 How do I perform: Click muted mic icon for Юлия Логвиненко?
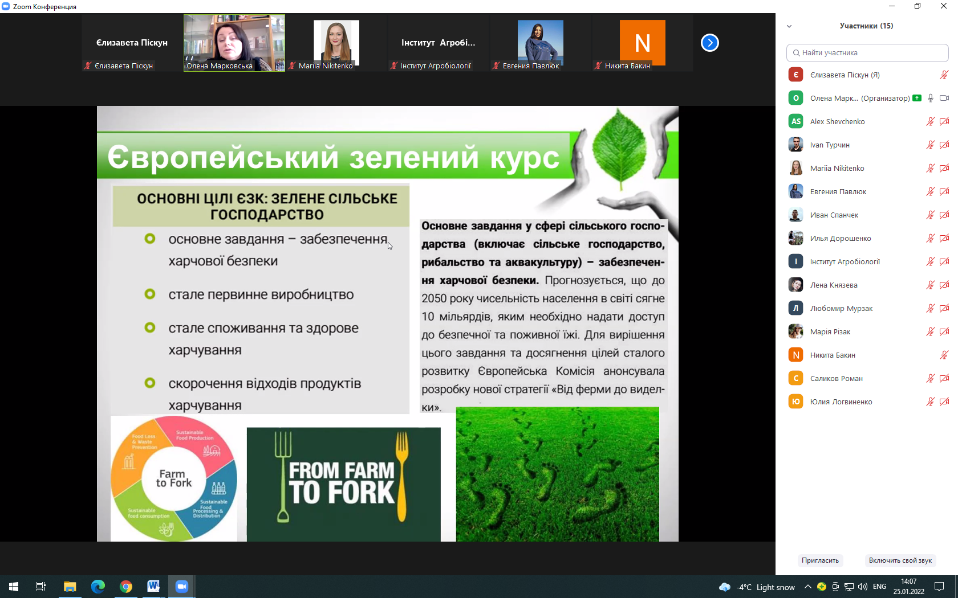(x=931, y=402)
